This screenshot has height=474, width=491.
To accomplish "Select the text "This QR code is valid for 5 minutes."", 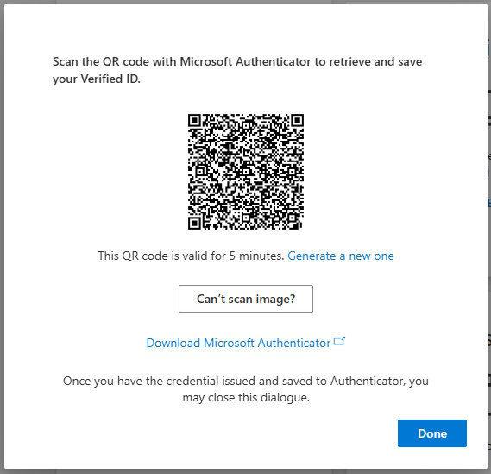I will click(x=191, y=256).
